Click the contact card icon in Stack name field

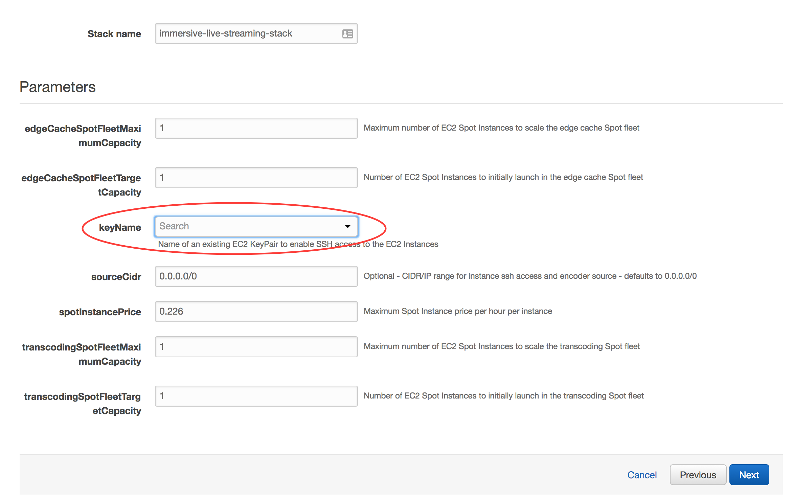pyautogui.click(x=347, y=34)
